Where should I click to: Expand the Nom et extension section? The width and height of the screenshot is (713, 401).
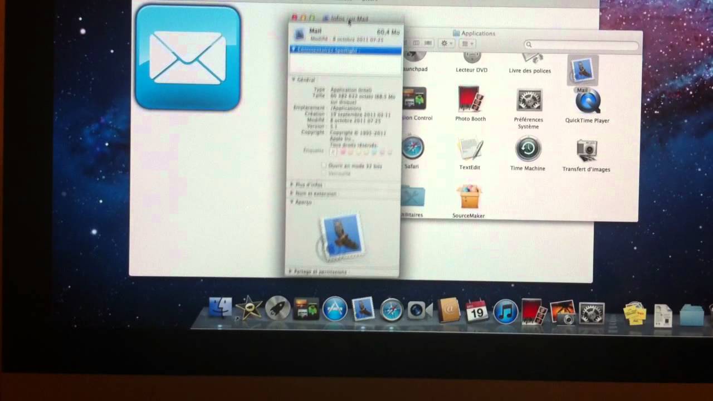pyautogui.click(x=291, y=193)
